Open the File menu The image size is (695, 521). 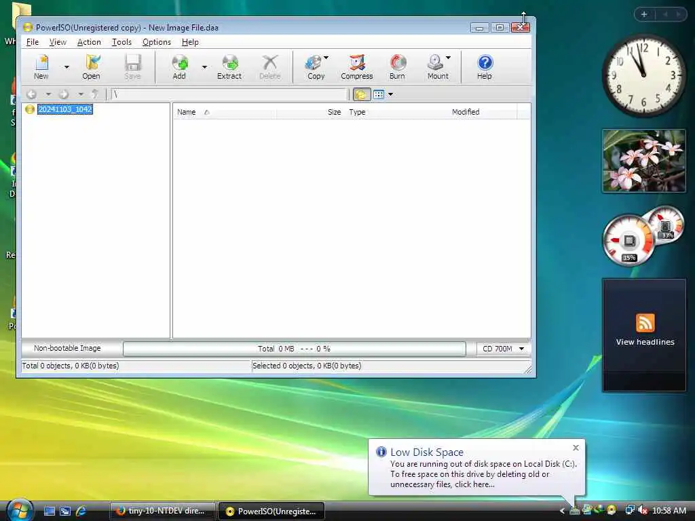coord(33,42)
